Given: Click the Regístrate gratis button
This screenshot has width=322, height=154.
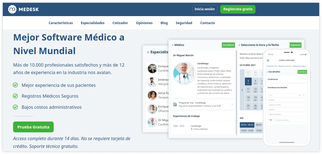Looking at the screenshot, I should (x=238, y=9).
